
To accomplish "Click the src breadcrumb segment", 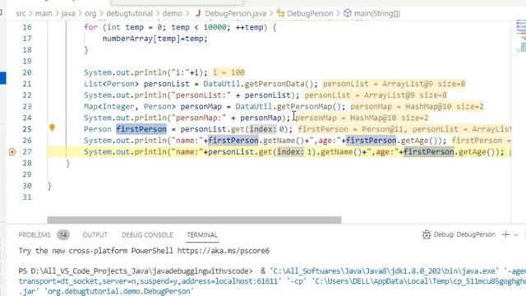I will coord(21,13).
